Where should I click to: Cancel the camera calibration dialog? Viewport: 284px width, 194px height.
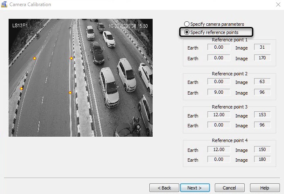(230, 188)
